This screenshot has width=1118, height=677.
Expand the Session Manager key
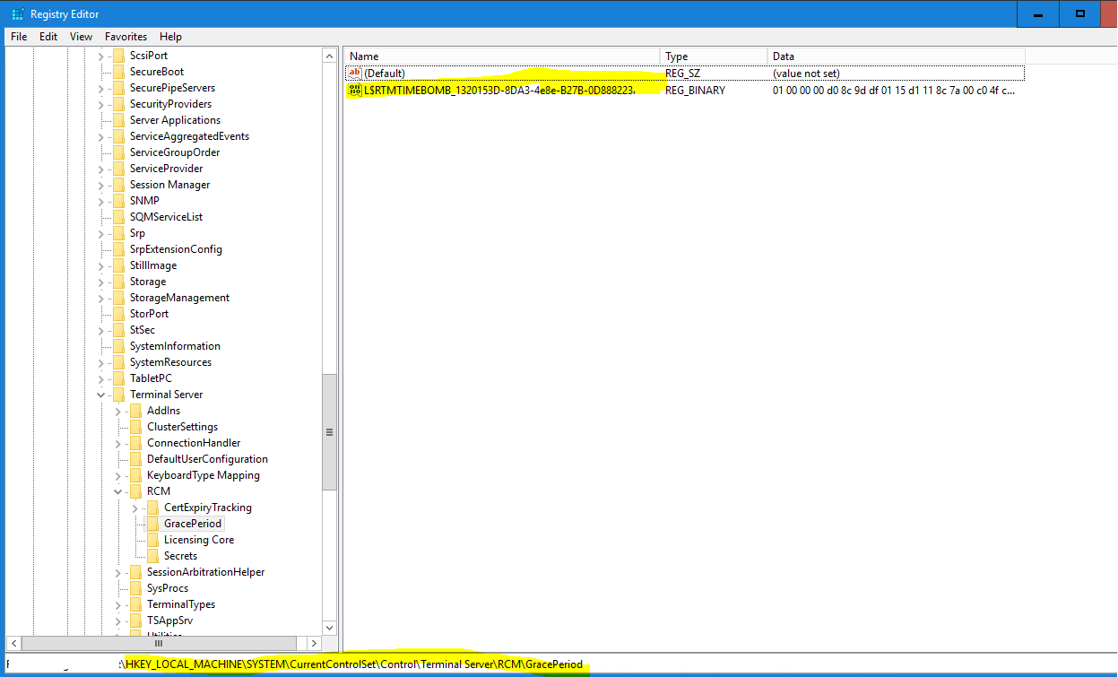coord(100,185)
